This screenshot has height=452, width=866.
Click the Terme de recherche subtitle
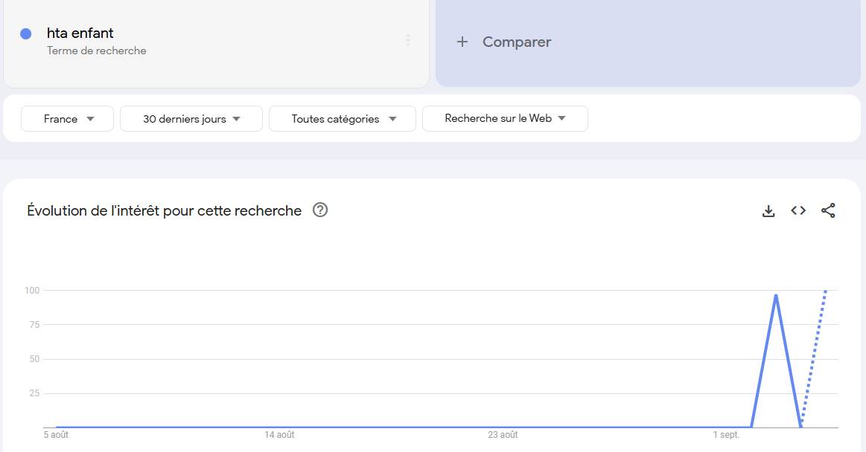pos(97,51)
